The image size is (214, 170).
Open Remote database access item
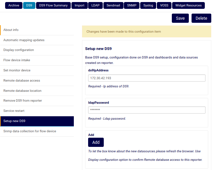[37, 81]
